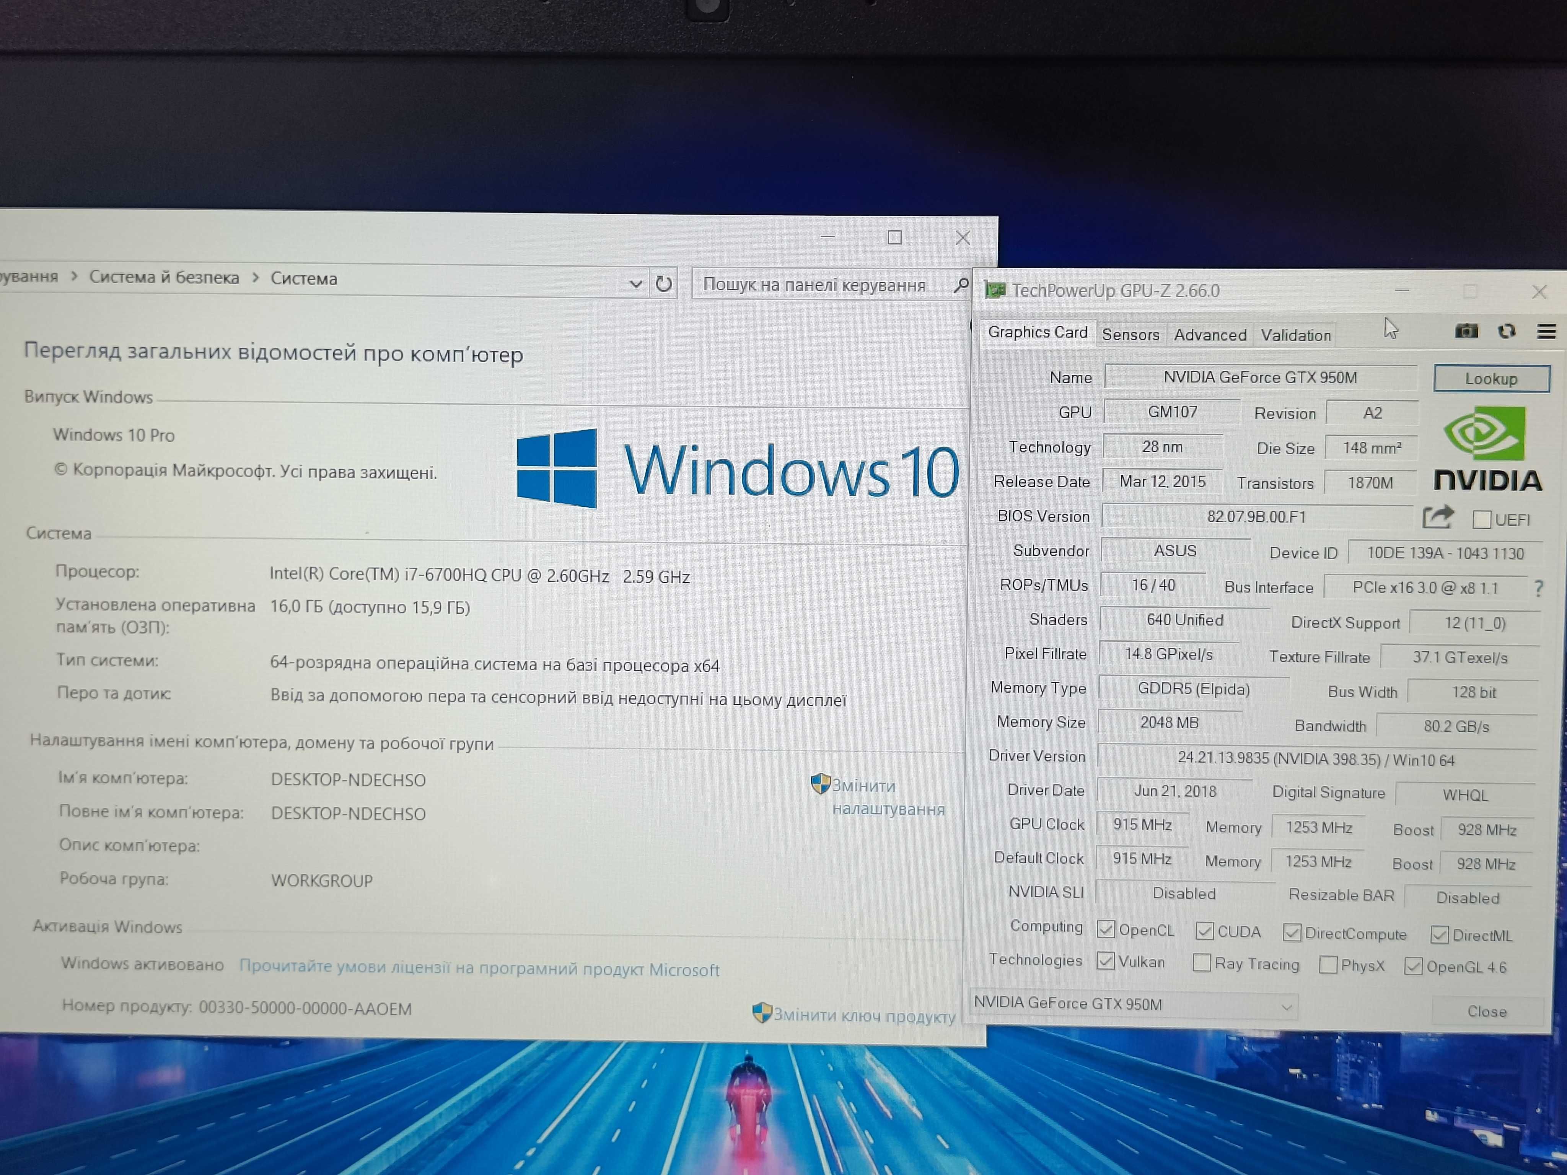Click the Змінити ключ продукту link

pos(864,1016)
